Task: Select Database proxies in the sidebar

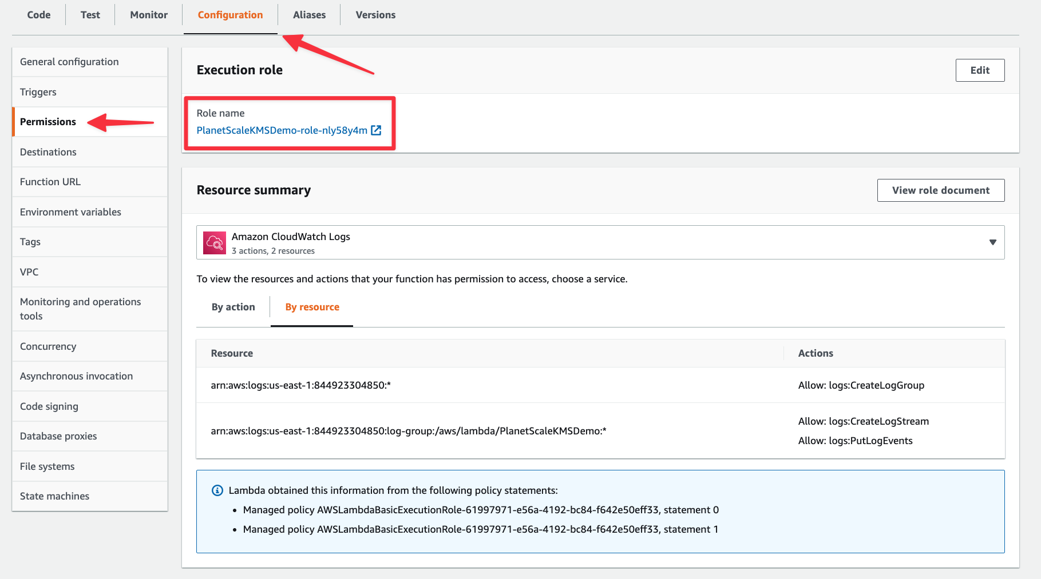Action: coord(90,436)
